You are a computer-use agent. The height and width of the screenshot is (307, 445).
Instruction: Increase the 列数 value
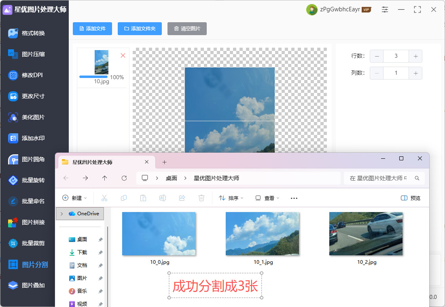pos(415,73)
